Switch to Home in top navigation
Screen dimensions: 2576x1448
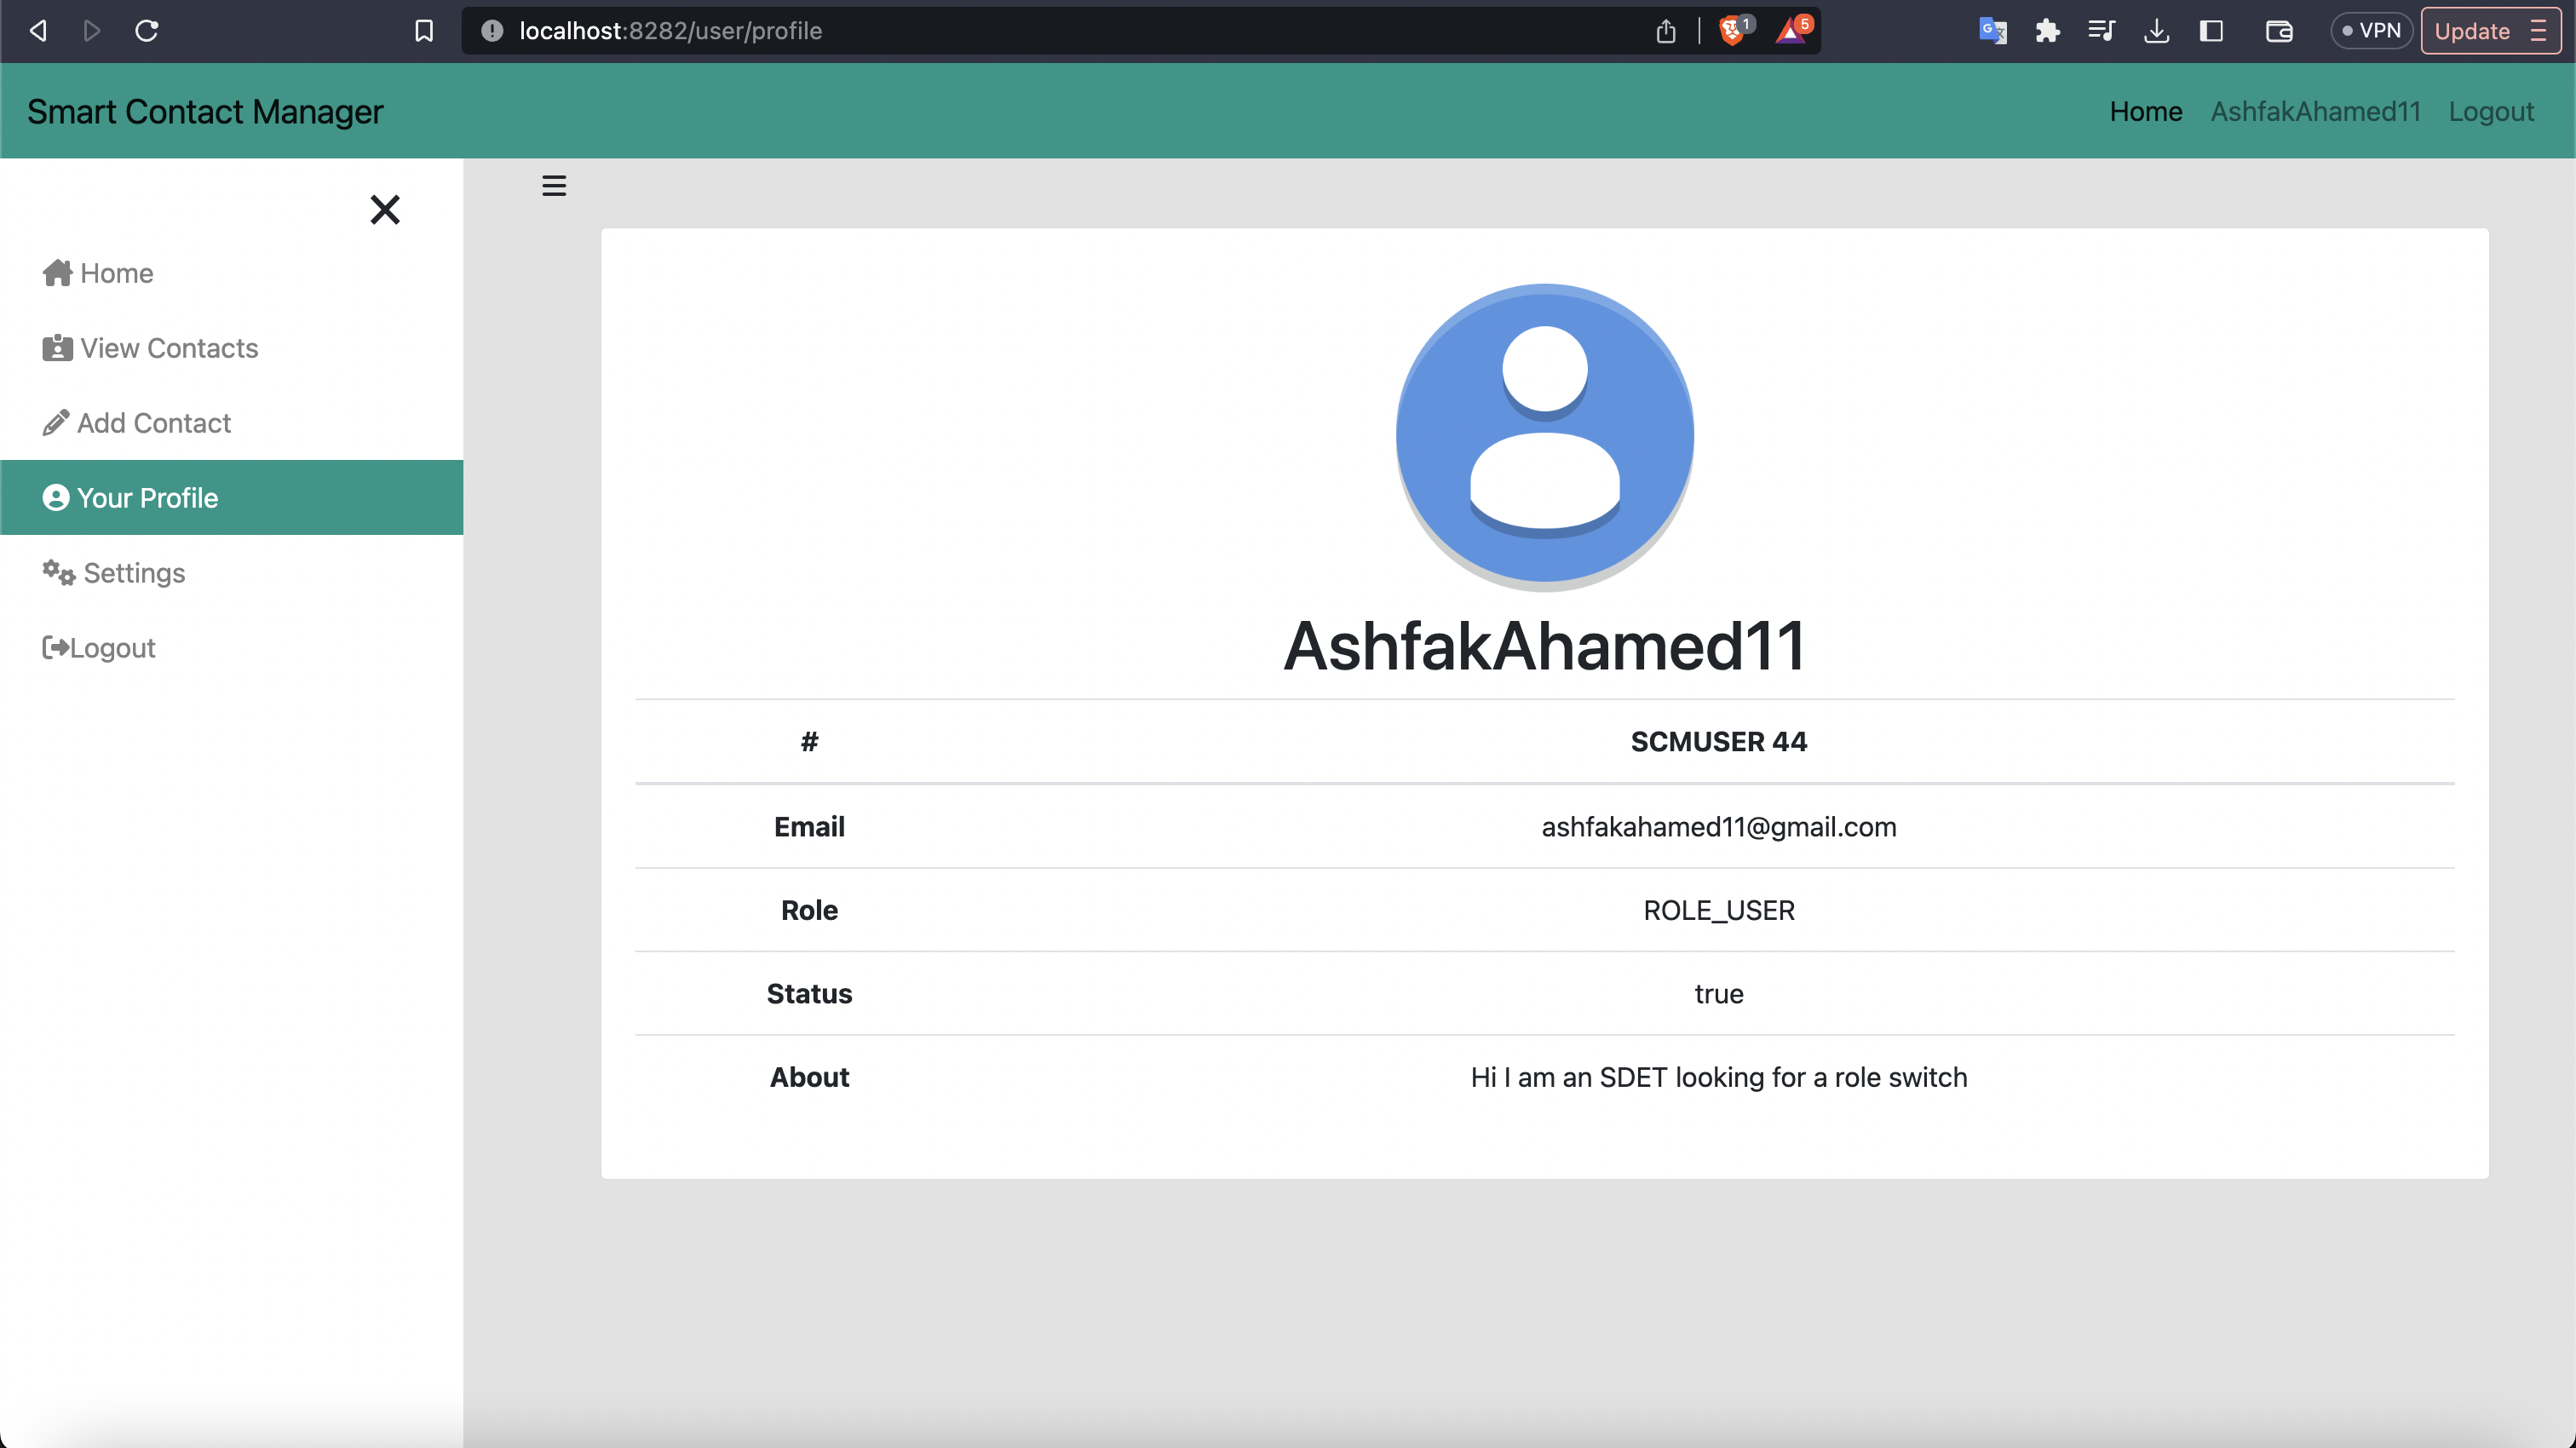click(x=2145, y=111)
